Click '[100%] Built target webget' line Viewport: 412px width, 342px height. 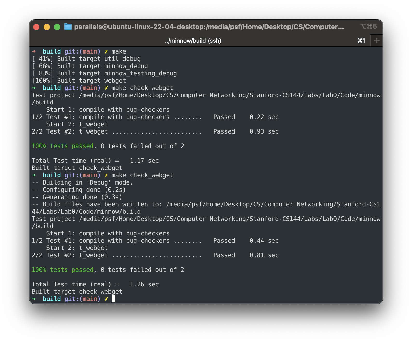click(79, 81)
